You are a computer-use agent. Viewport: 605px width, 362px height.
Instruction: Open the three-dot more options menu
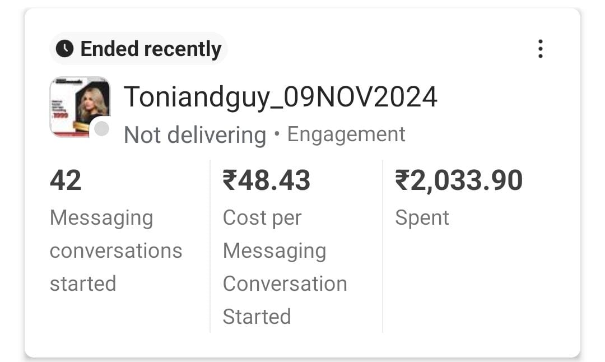[540, 49]
